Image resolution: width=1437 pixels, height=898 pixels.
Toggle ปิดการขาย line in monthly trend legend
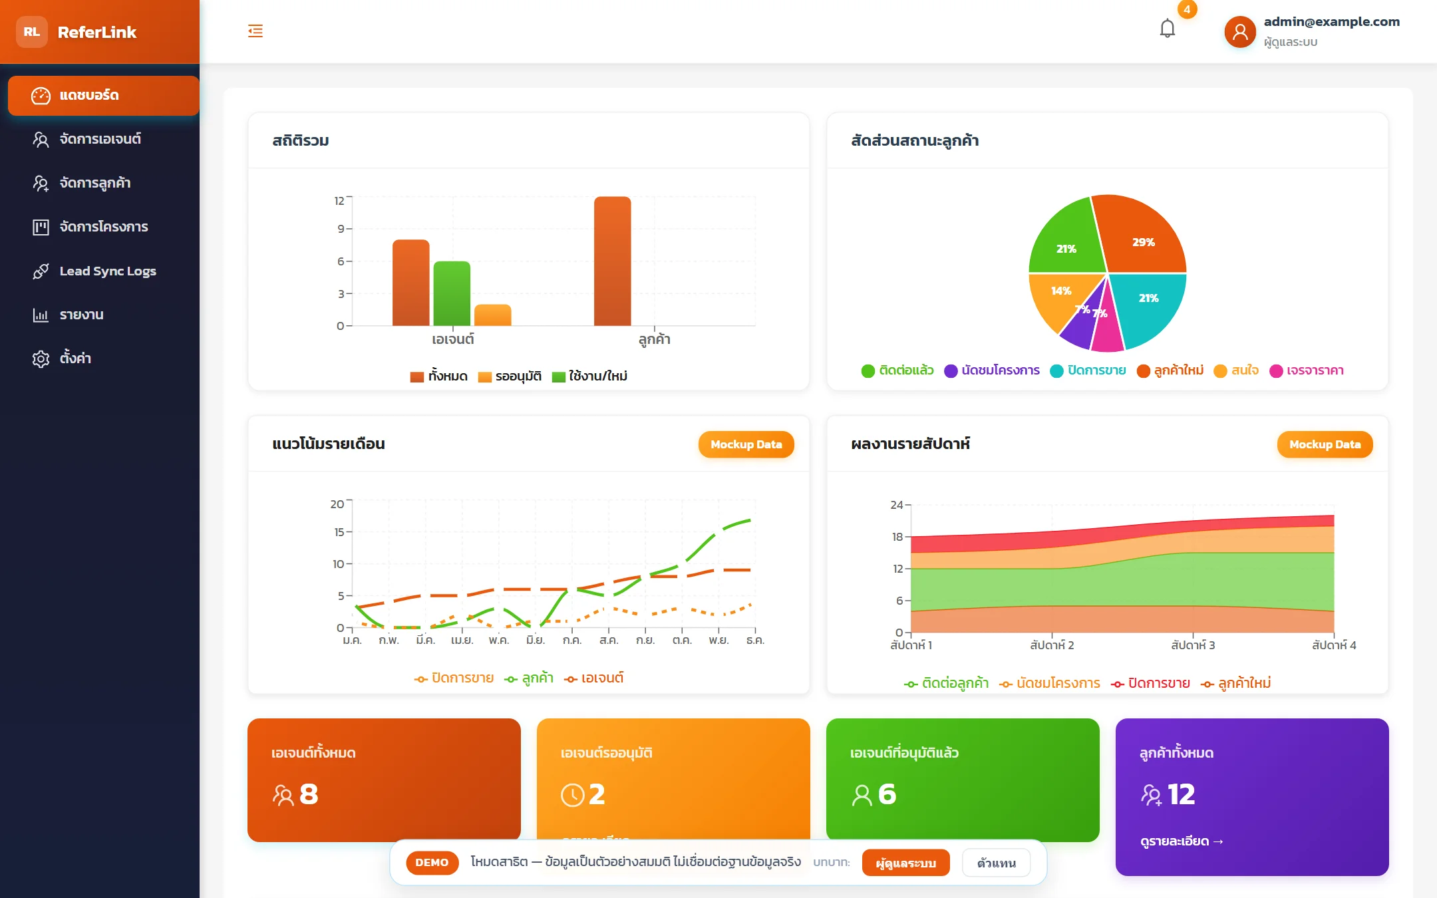click(x=454, y=678)
